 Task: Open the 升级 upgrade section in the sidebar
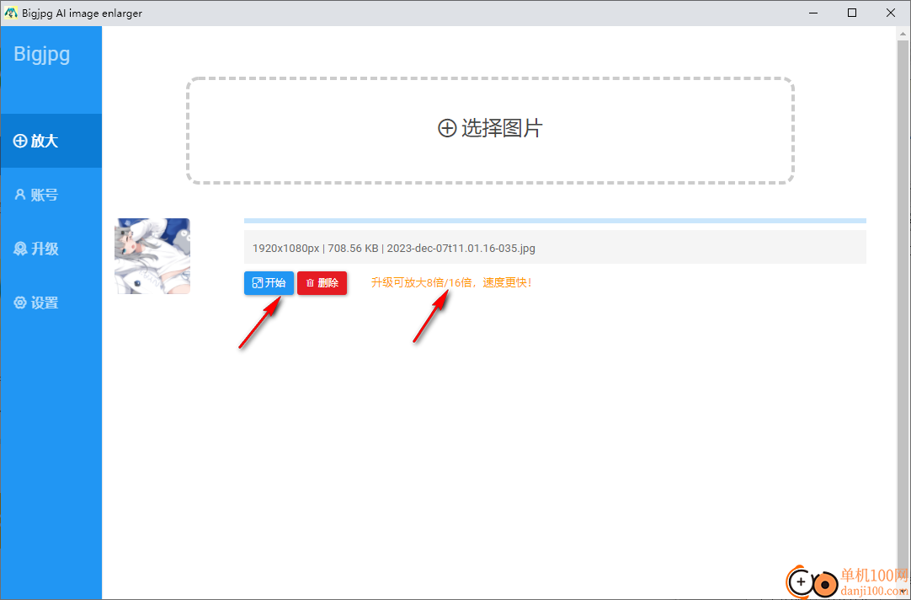[x=51, y=249]
